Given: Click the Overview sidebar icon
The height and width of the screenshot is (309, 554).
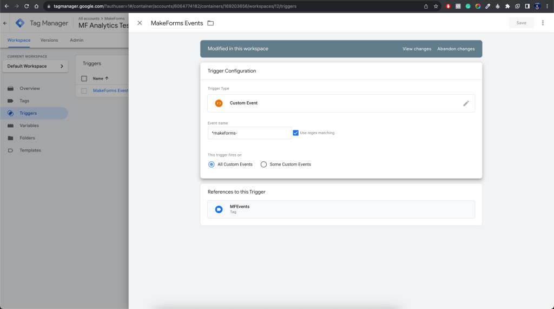Looking at the screenshot, I should pos(11,88).
